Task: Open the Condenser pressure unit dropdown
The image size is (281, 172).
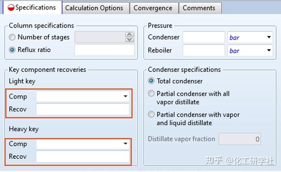Action: (x=250, y=37)
